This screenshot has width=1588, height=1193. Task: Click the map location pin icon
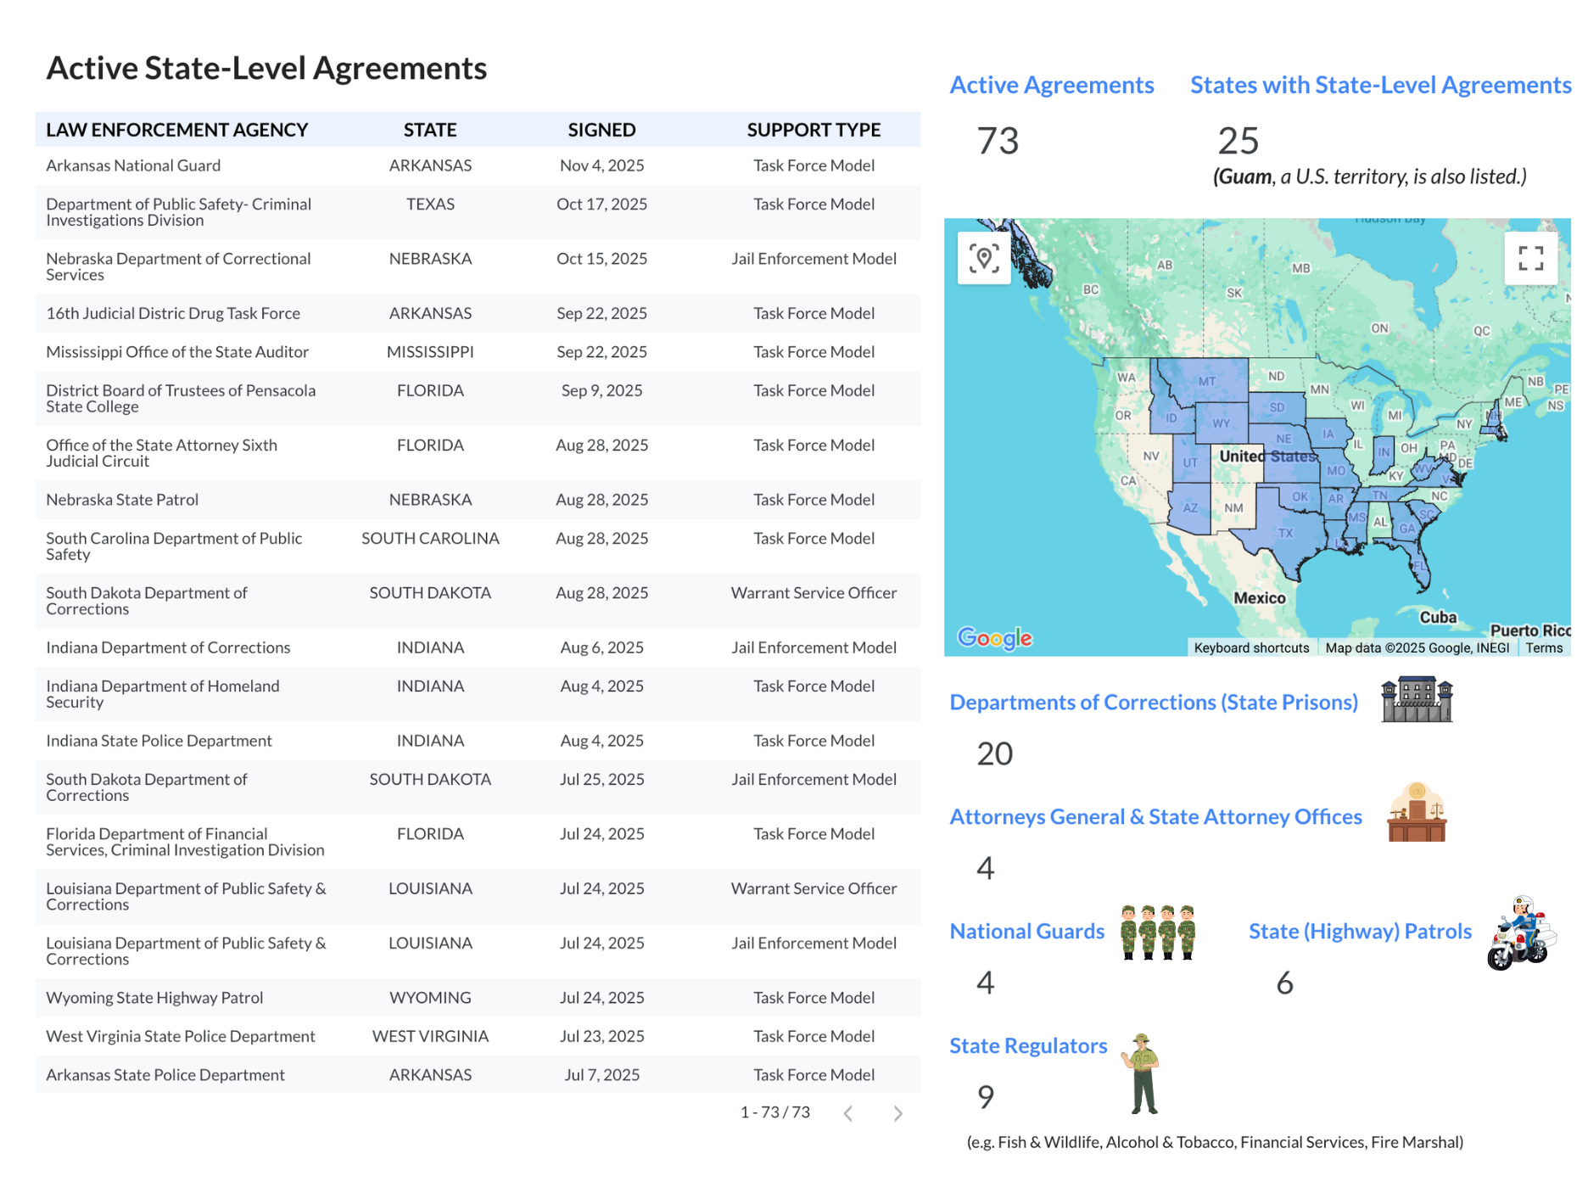pos(984,258)
